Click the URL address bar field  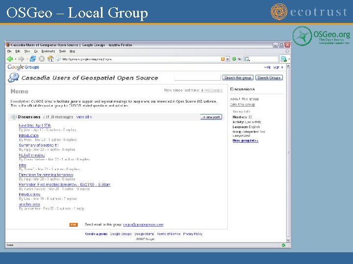coord(141,59)
